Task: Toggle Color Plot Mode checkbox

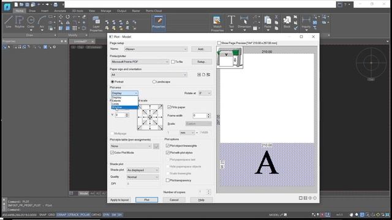Action: 112,152
